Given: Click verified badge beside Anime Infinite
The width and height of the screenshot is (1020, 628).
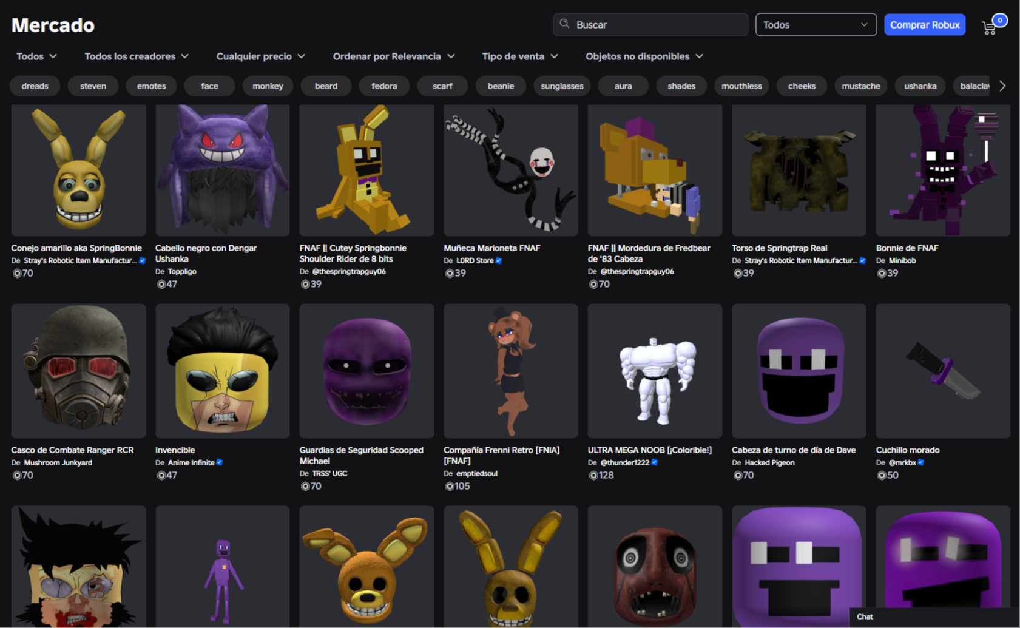Looking at the screenshot, I should pyautogui.click(x=220, y=462).
